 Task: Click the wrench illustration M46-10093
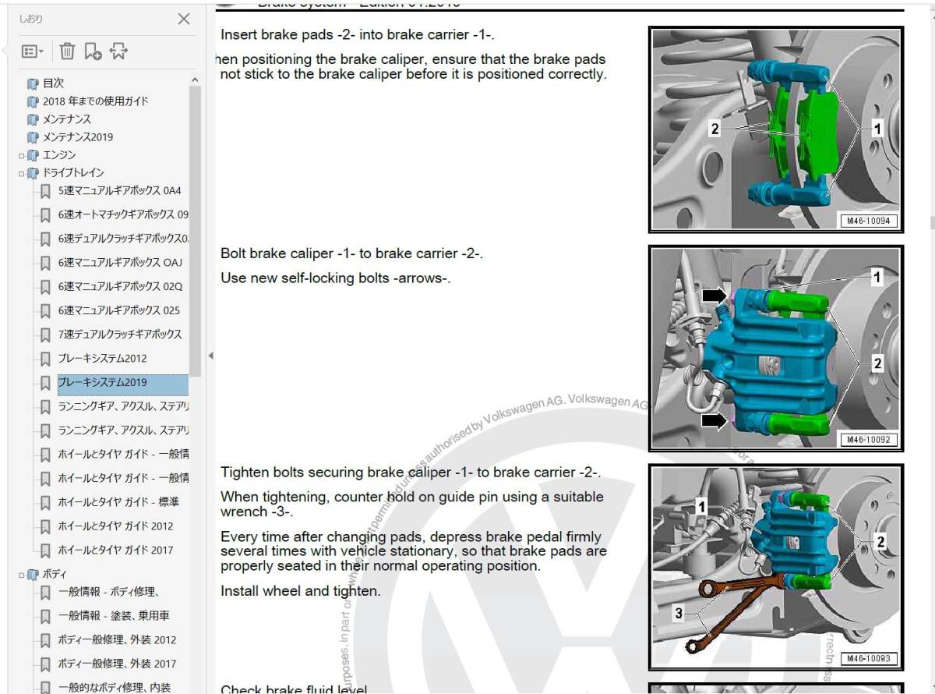pyautogui.click(x=776, y=567)
